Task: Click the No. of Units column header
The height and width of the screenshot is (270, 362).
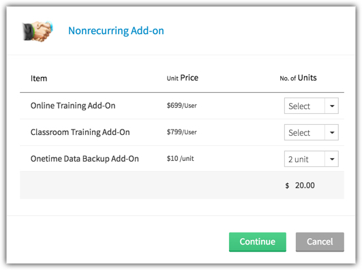Action: coord(298,78)
